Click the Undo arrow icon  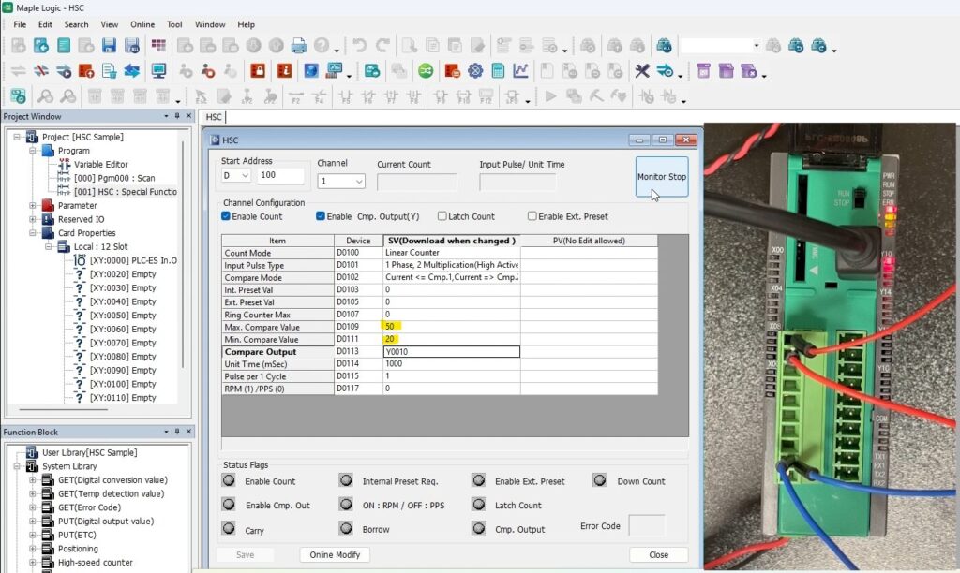(359, 46)
